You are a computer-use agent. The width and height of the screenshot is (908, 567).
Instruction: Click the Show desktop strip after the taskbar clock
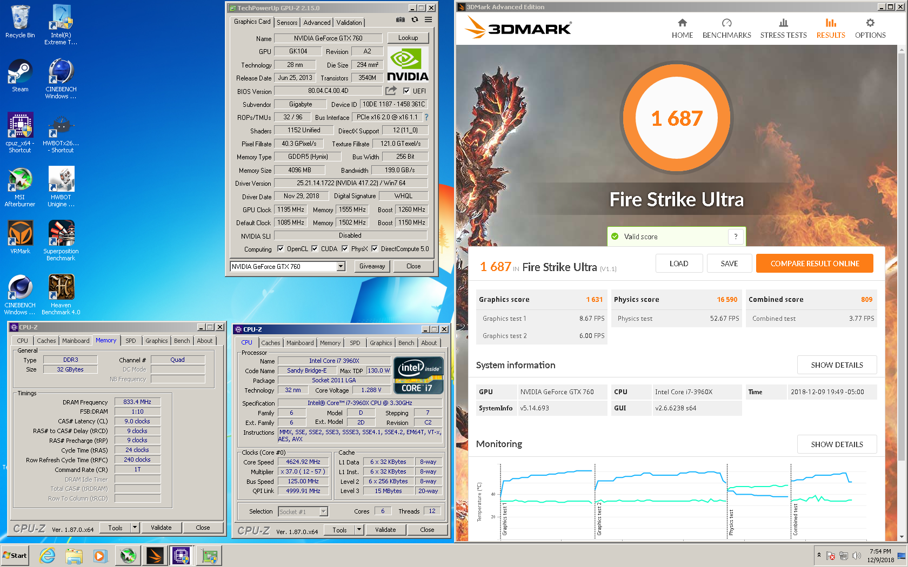click(902, 556)
